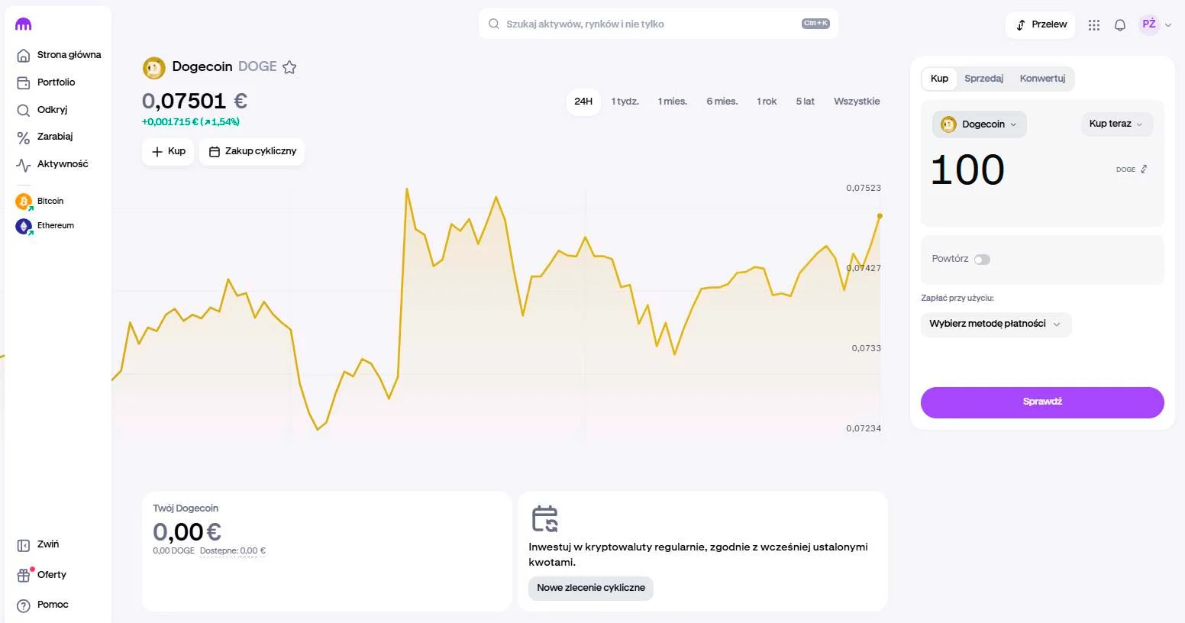The image size is (1185, 623).
Task: Click the purple Sprawdź button
Action: click(x=1042, y=402)
